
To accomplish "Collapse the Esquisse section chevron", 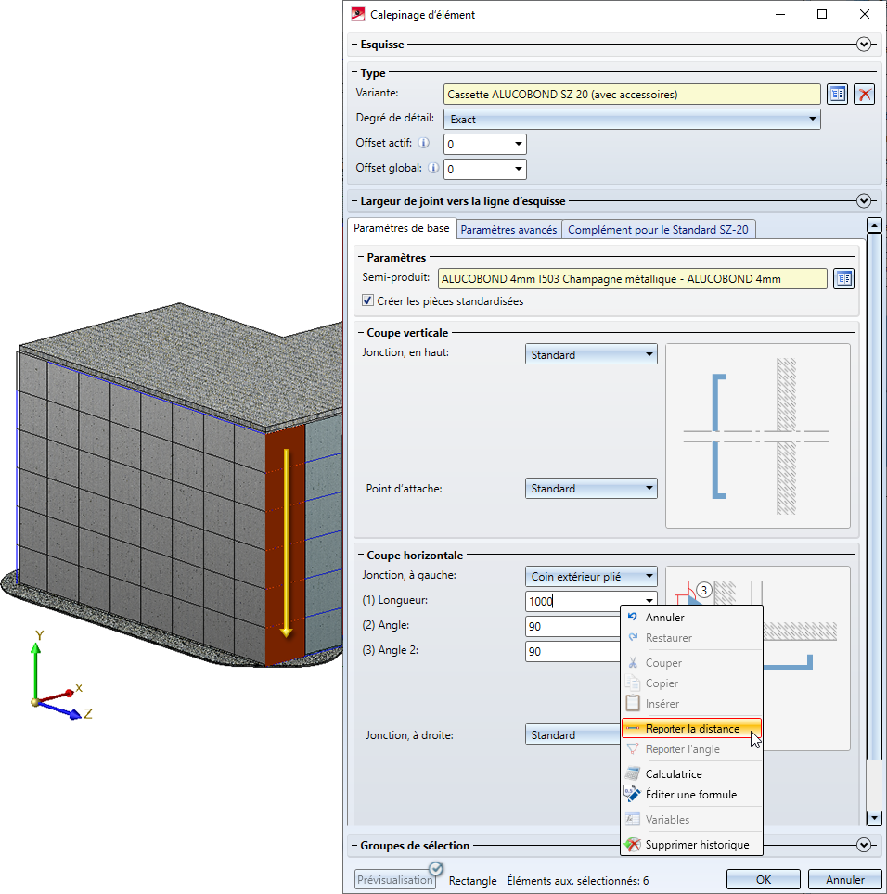I will coord(865,44).
